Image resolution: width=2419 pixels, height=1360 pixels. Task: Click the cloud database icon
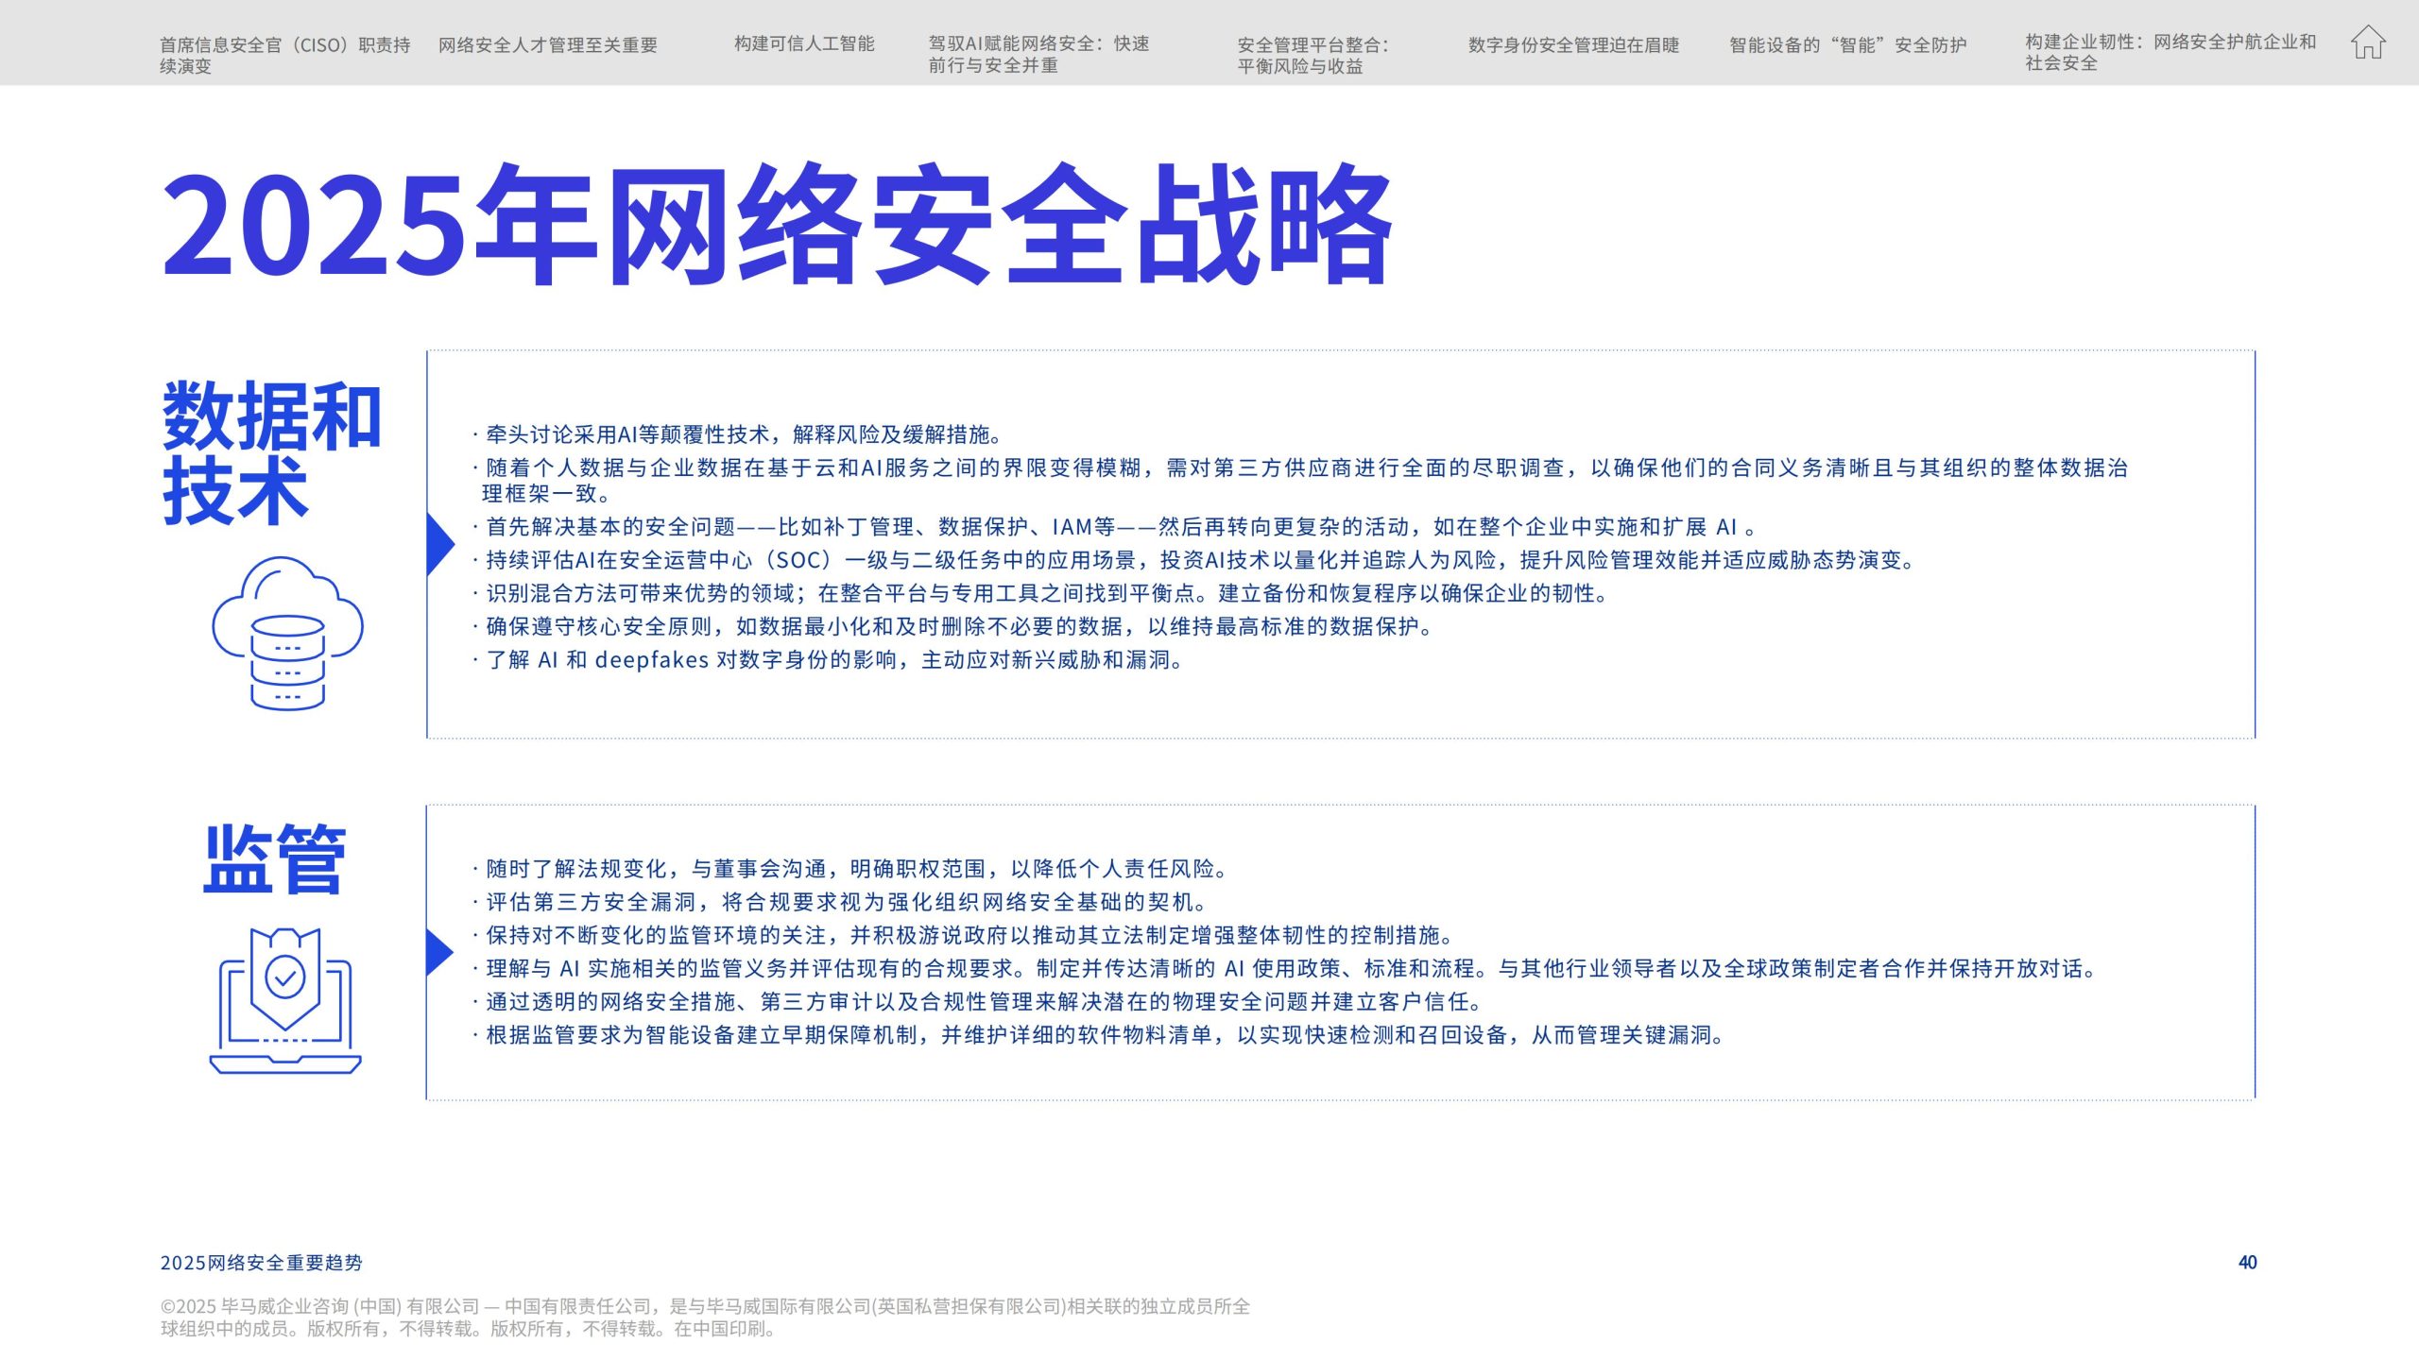[287, 633]
